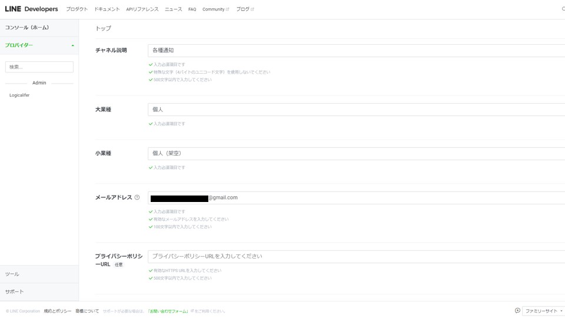Select the Logicalifer provider
This screenshot has height=318, width=565.
click(19, 95)
